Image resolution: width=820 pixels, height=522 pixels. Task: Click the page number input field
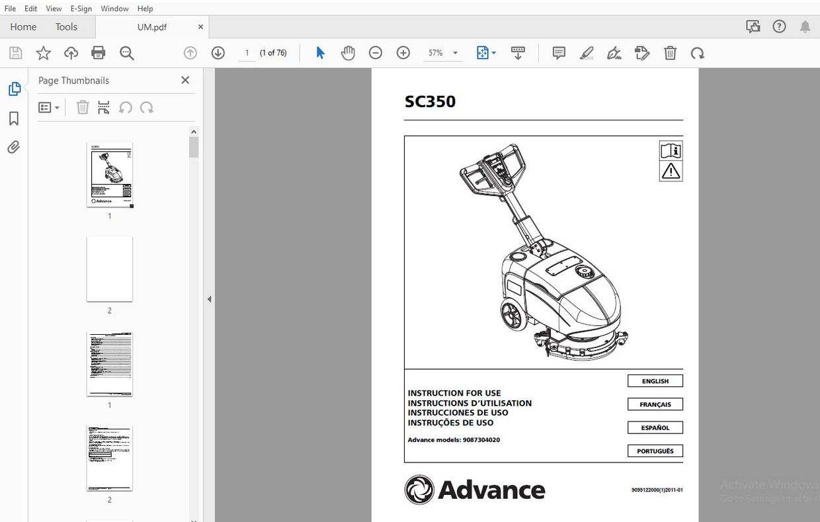(247, 52)
